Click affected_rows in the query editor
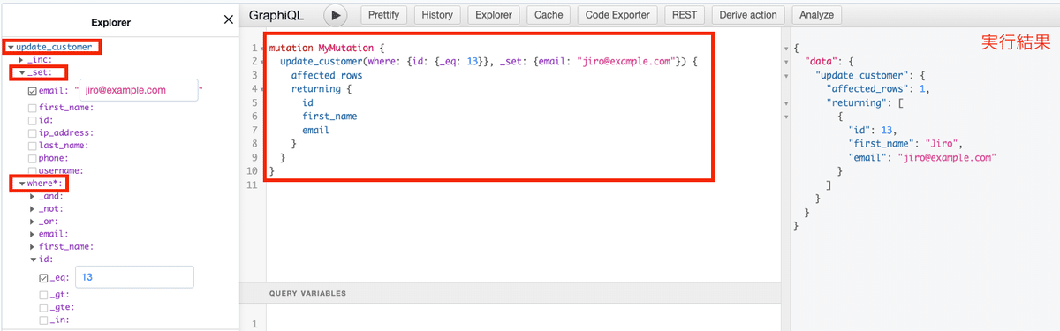The width and height of the screenshot is (1060, 331). click(x=327, y=76)
